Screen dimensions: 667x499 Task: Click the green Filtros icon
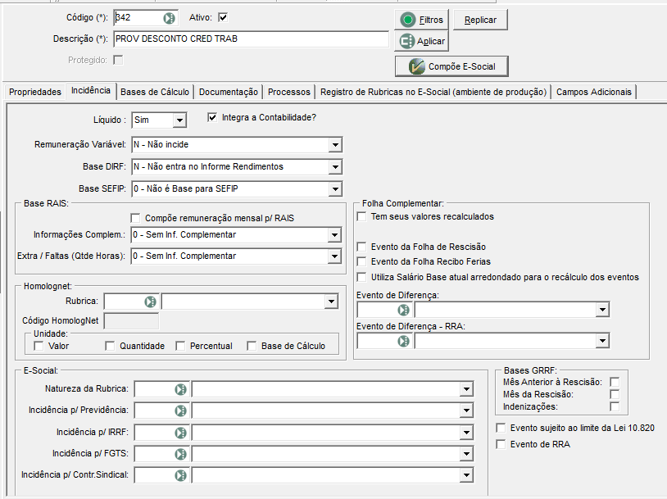coord(408,20)
